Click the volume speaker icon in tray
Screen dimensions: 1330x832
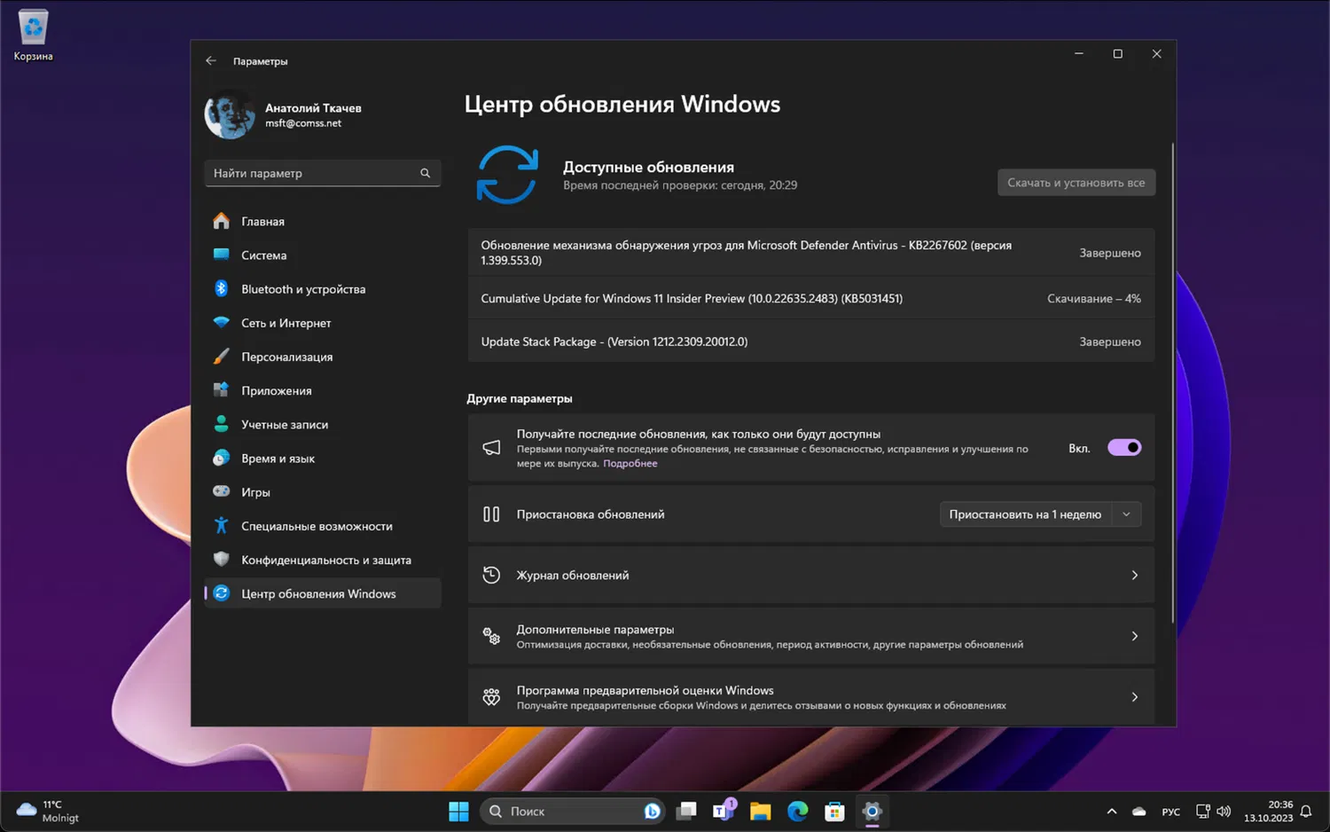pyautogui.click(x=1224, y=812)
